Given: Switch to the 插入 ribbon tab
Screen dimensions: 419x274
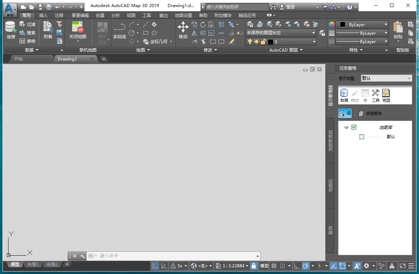Looking at the screenshot, I should coord(43,15).
